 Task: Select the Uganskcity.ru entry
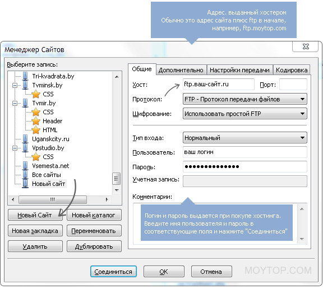pyautogui.click(x=50, y=139)
